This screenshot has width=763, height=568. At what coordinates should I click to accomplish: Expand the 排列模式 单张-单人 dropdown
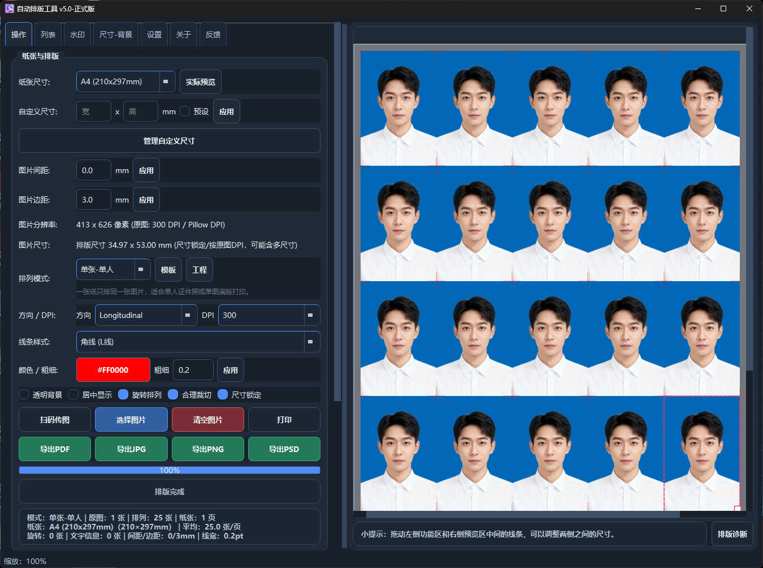click(x=114, y=269)
